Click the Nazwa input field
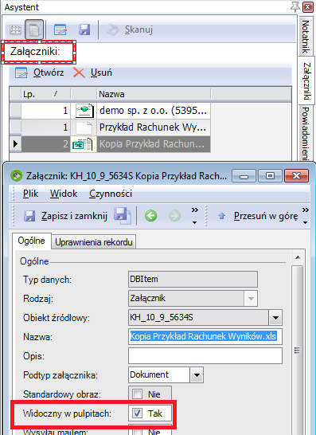The width and height of the screenshot is (316, 435). click(x=205, y=336)
